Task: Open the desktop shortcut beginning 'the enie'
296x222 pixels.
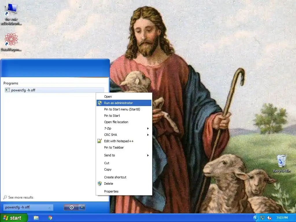Action: 11,15
